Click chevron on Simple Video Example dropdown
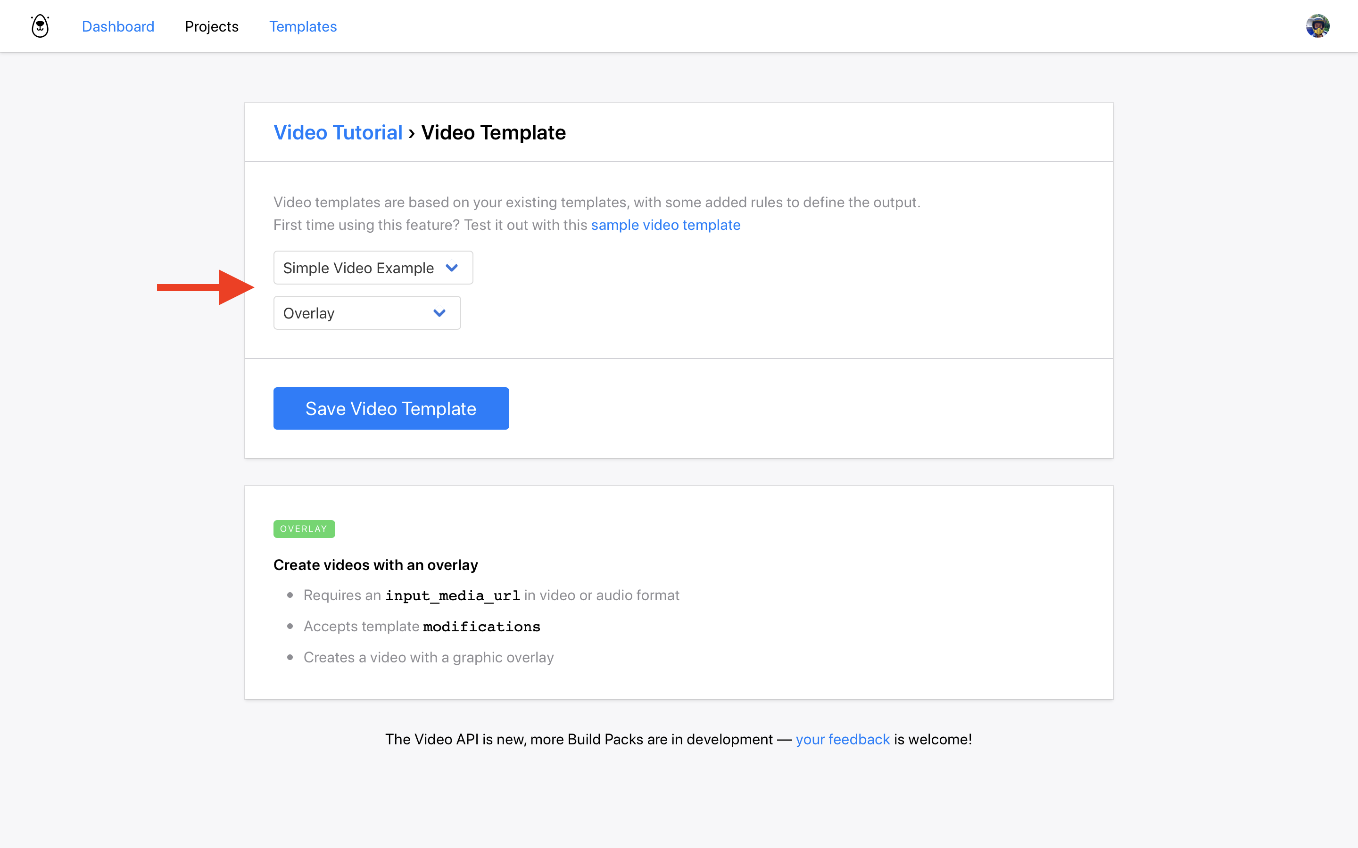 (x=452, y=268)
